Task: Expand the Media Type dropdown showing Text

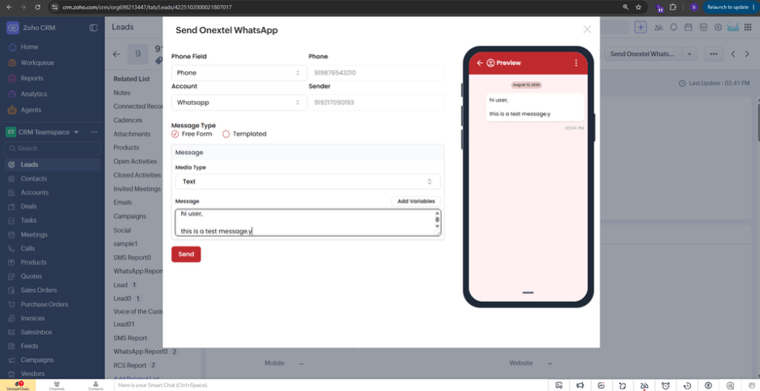Action: (308, 181)
